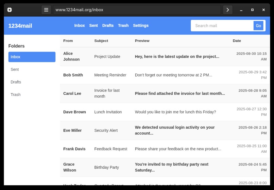Open email from Alice Johnson
Screen dimensions: 274x190
pyautogui.click(x=71, y=56)
